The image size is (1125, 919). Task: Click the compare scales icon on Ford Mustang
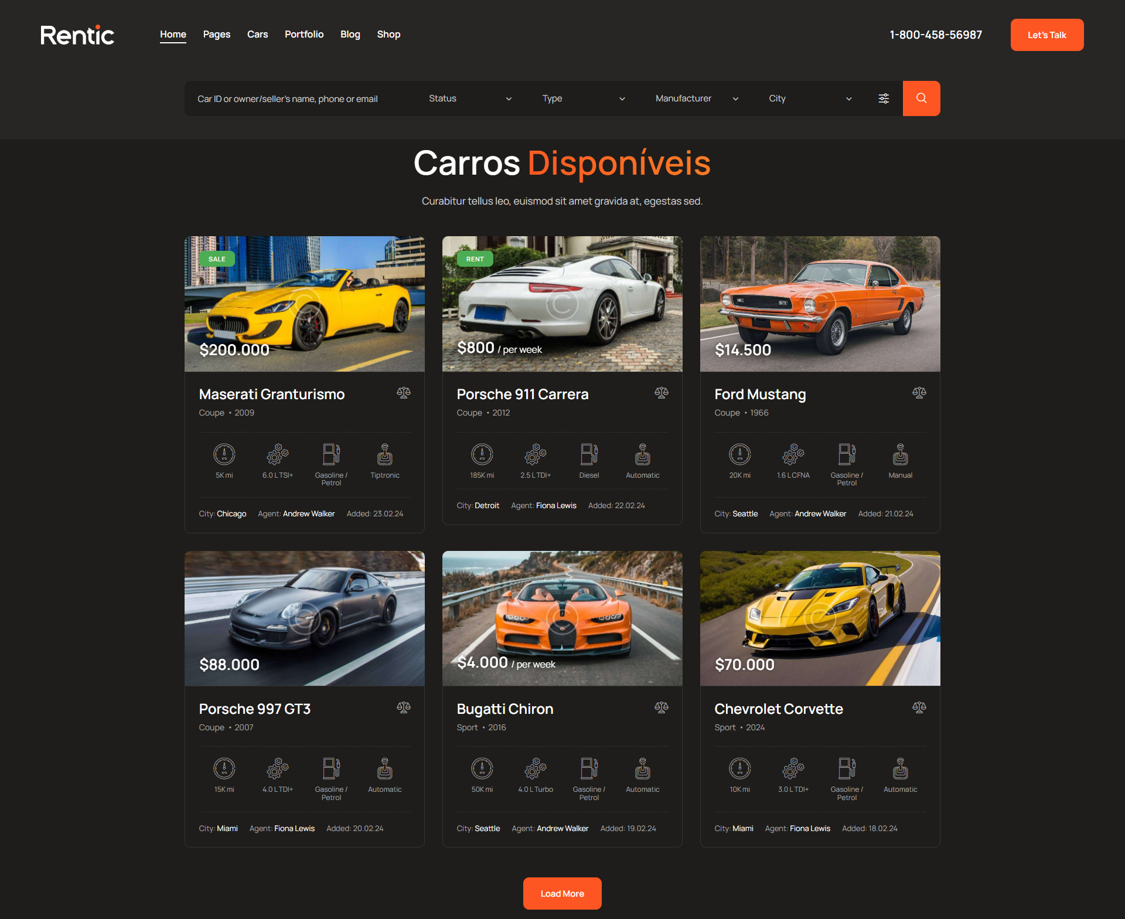pos(919,393)
